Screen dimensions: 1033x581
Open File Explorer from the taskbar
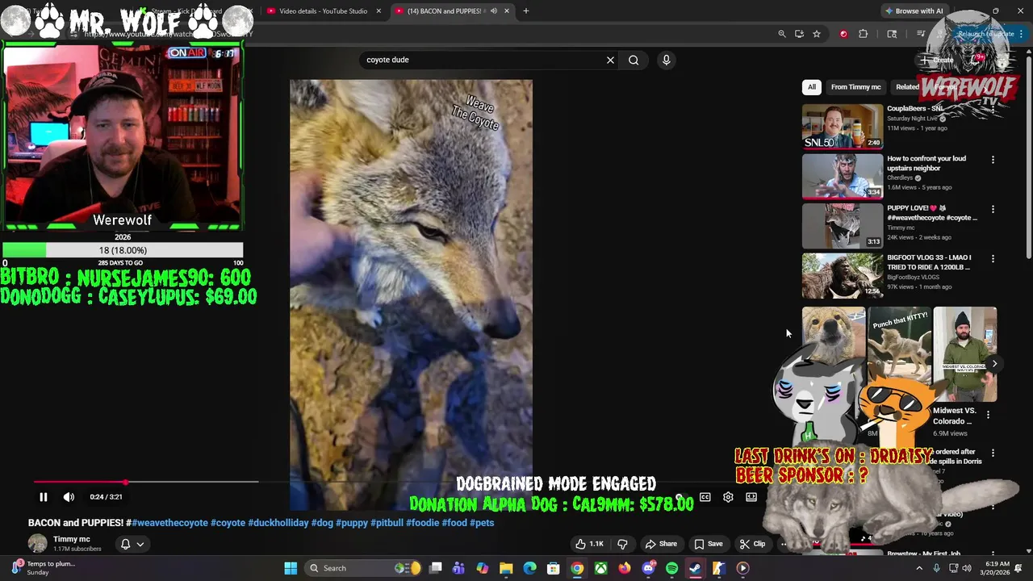(x=506, y=568)
